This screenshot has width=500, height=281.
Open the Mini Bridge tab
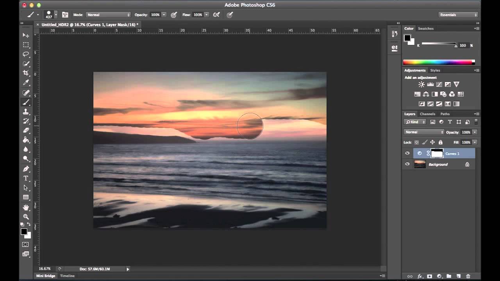(46, 276)
